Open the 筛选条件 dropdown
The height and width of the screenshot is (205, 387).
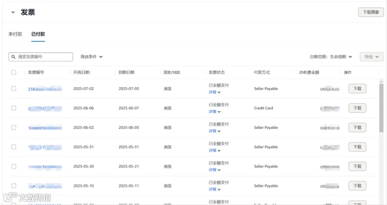pos(92,57)
